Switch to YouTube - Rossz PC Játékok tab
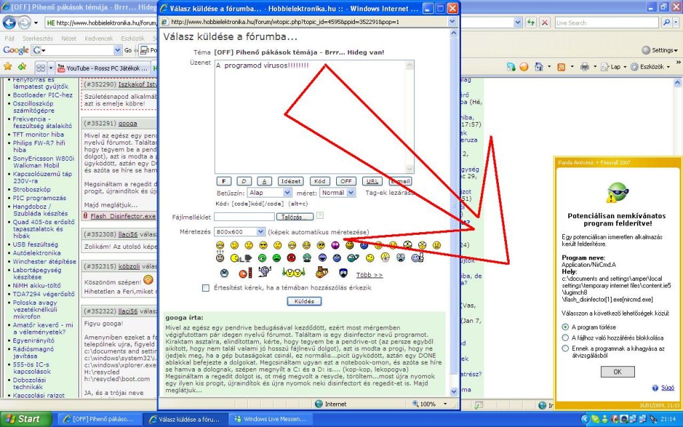 click(x=103, y=69)
